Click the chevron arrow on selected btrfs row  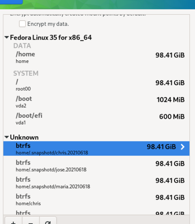point(183,147)
